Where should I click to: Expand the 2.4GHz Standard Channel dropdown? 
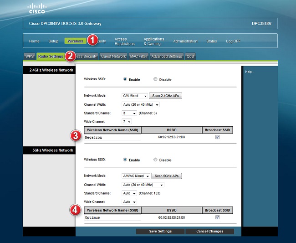(x=129, y=113)
